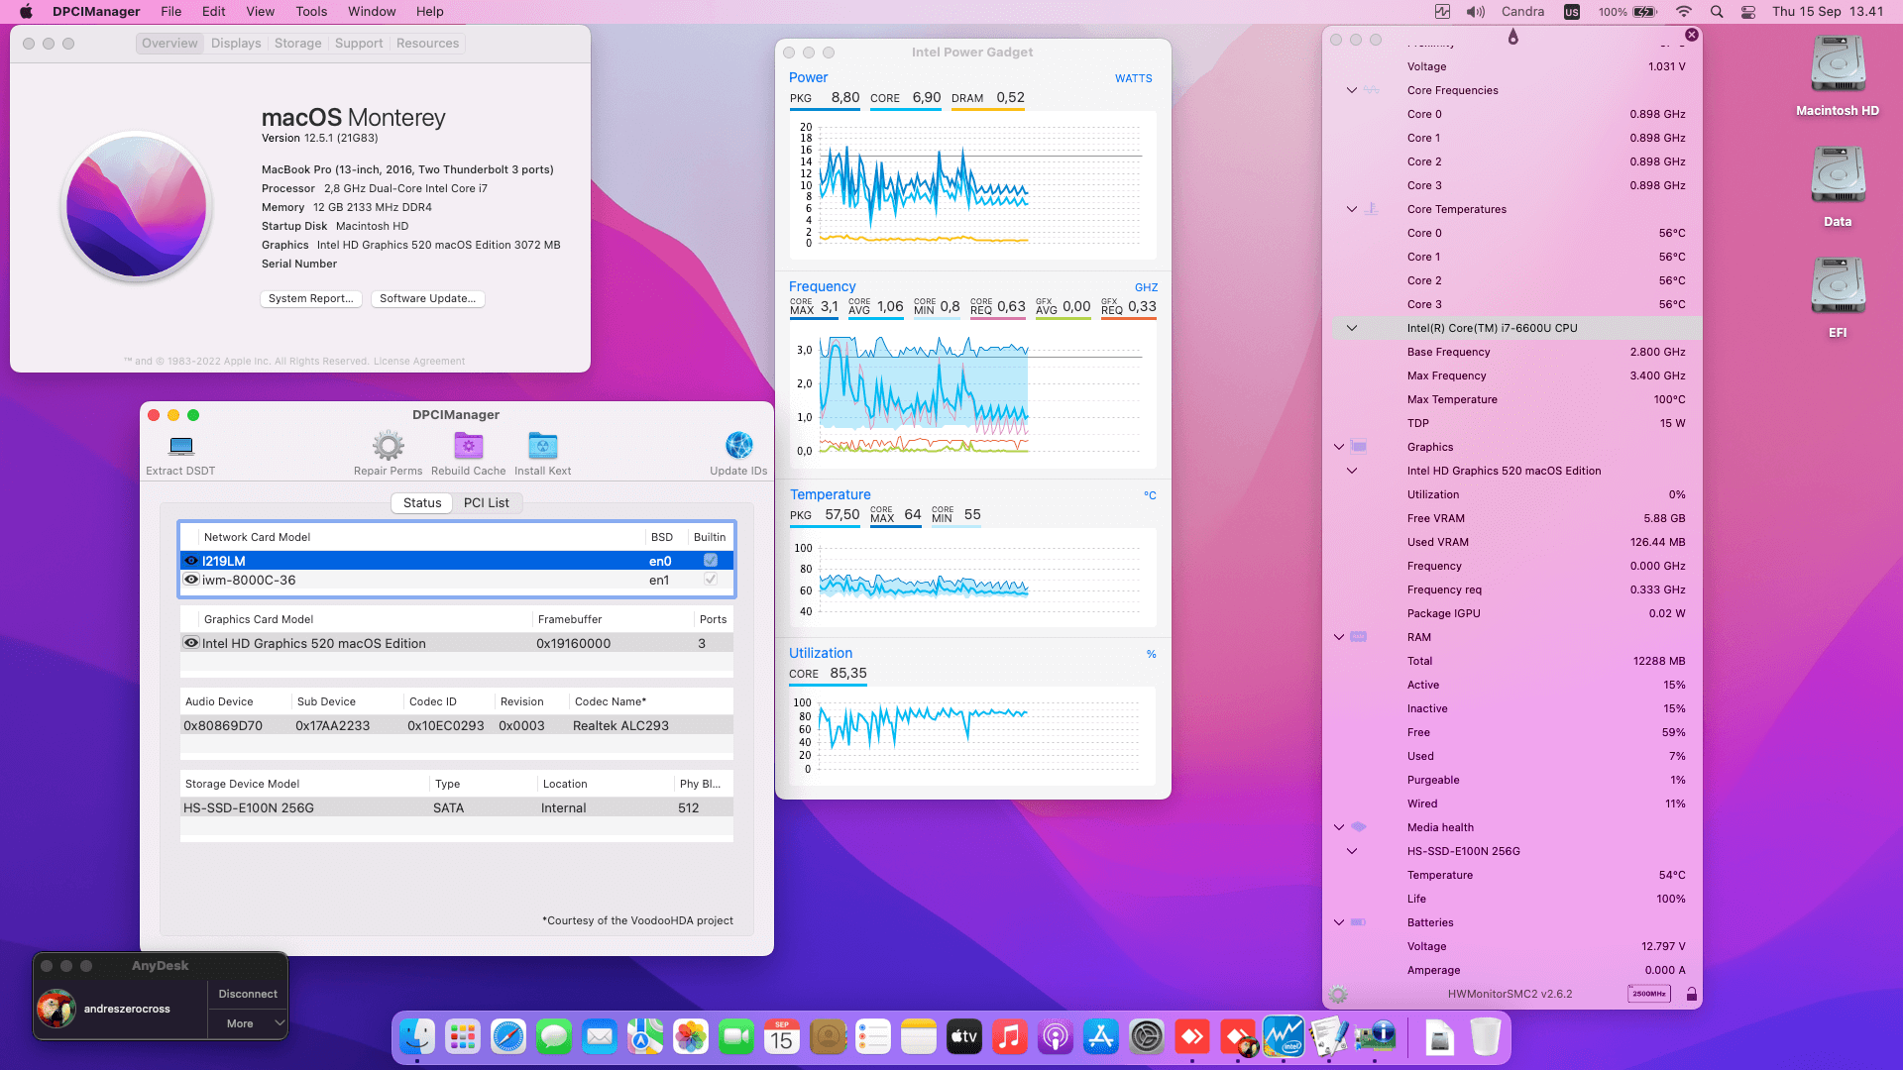Click the Trash icon in the Dock

point(1486,1037)
